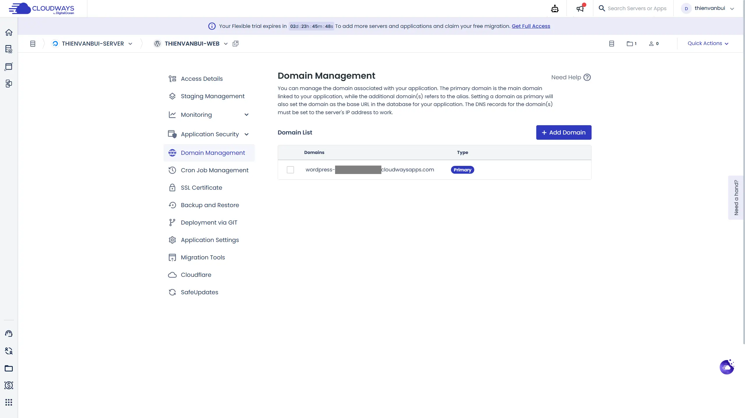Open Cron Job Management menu item

209,170
